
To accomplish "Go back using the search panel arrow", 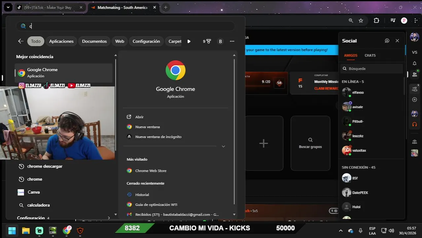I will click(x=20, y=41).
